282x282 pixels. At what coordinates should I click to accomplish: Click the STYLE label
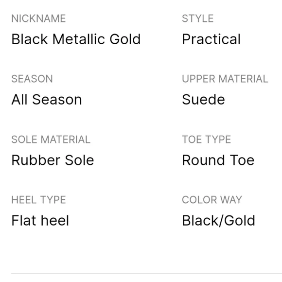[x=198, y=18]
